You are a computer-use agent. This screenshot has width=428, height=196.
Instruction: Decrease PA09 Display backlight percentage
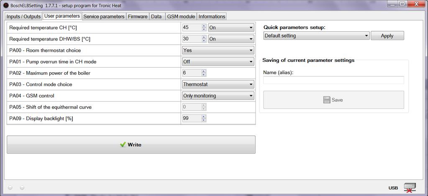(204, 120)
